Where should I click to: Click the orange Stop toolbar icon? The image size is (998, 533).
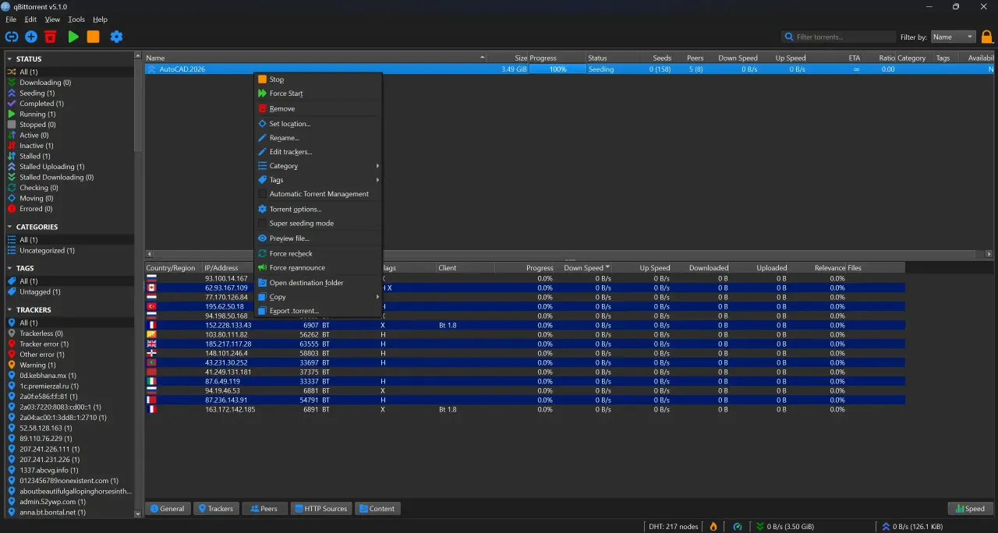(x=94, y=37)
